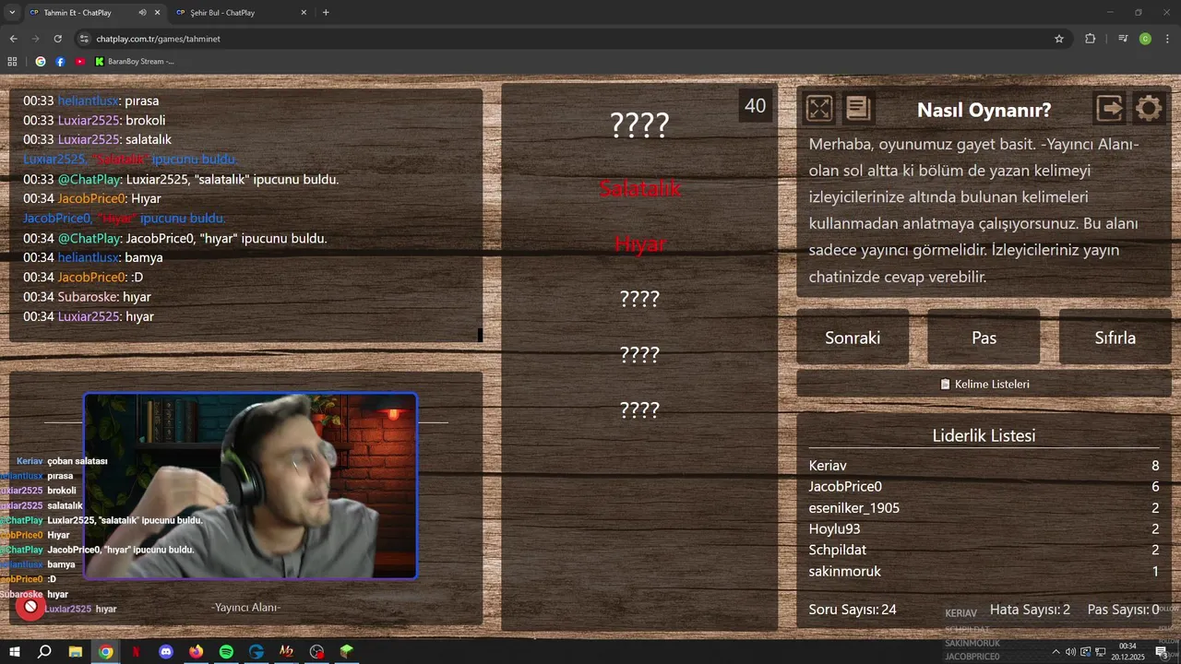Open browser extensions menu
Screen dimensions: 1181x664
tap(1091, 39)
